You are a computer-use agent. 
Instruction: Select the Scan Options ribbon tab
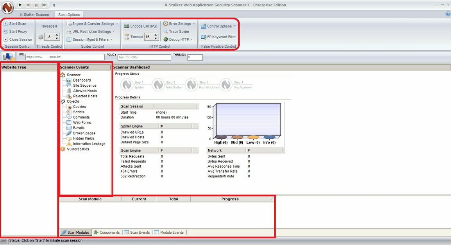pyautogui.click(x=69, y=14)
